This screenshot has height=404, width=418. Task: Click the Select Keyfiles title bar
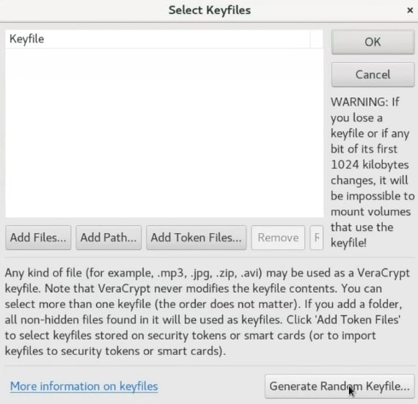[x=210, y=10]
